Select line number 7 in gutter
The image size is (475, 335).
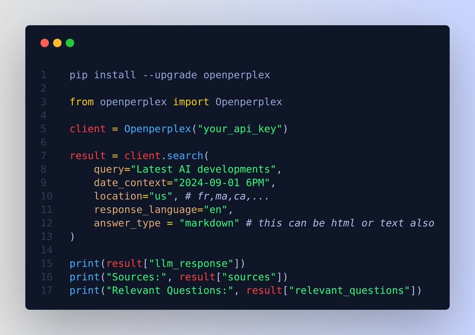[x=44, y=156]
